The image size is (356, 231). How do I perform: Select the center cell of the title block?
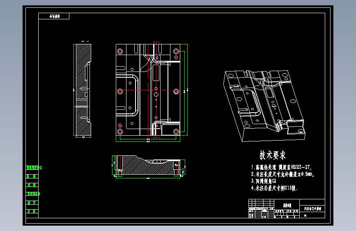pyautogui.click(x=287, y=205)
